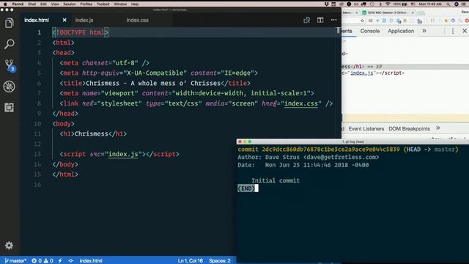Click the index.js src link in editor

tap(123, 154)
